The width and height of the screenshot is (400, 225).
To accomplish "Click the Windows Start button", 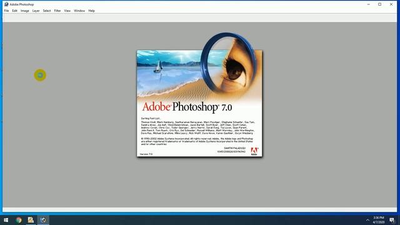I will [x=6, y=220].
